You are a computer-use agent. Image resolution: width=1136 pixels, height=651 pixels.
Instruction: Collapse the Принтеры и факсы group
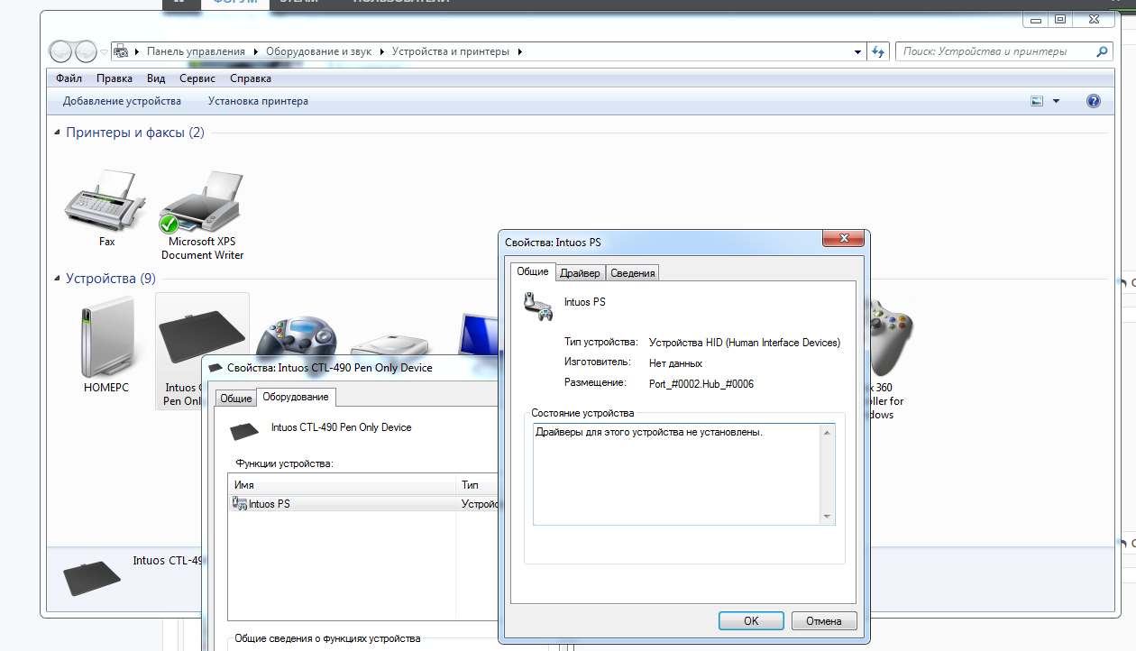pos(59,133)
